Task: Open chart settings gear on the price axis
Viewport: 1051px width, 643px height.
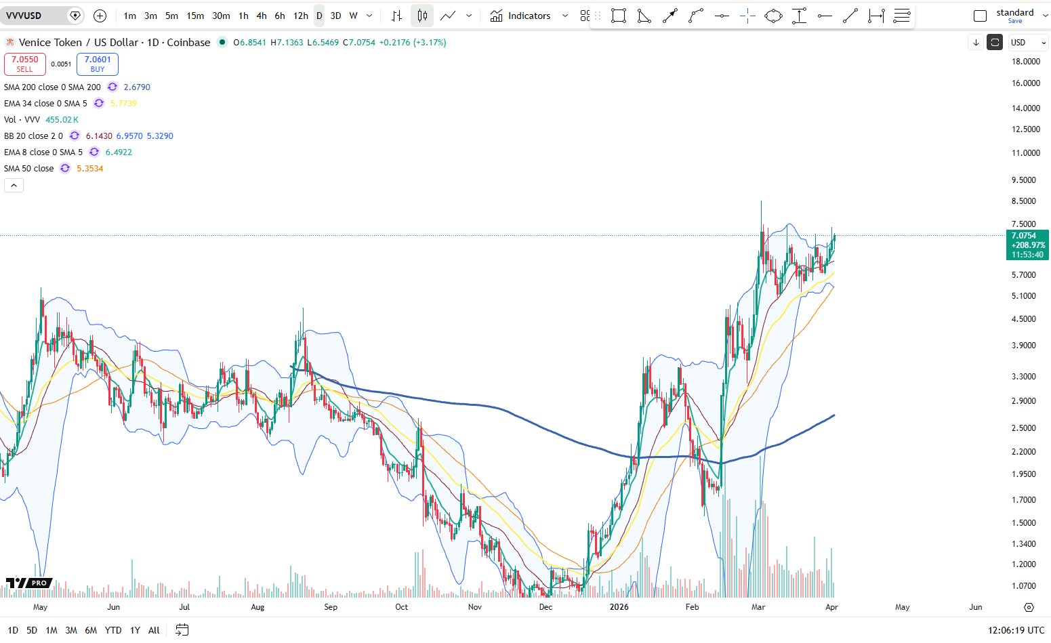Action: tap(1029, 607)
